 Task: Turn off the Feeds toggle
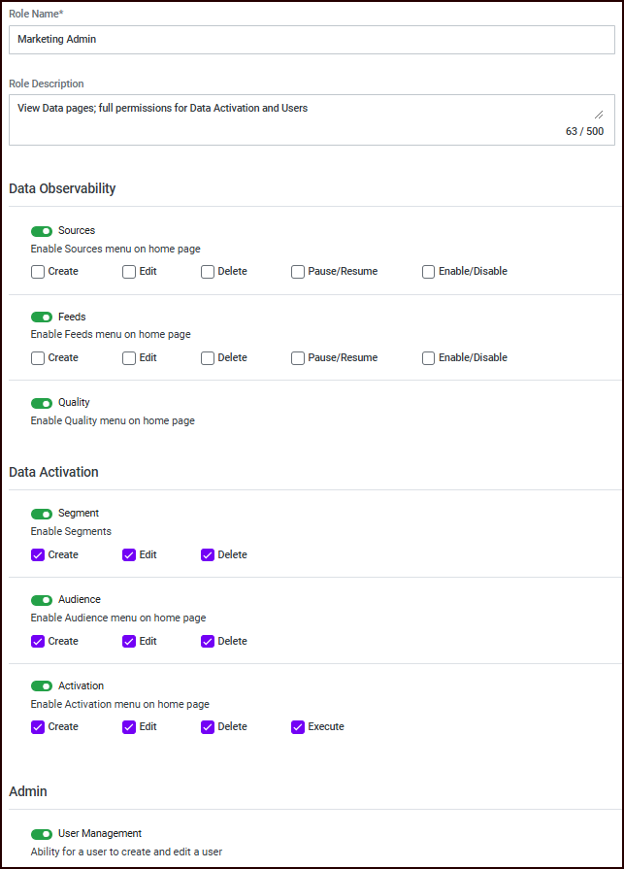tap(42, 318)
